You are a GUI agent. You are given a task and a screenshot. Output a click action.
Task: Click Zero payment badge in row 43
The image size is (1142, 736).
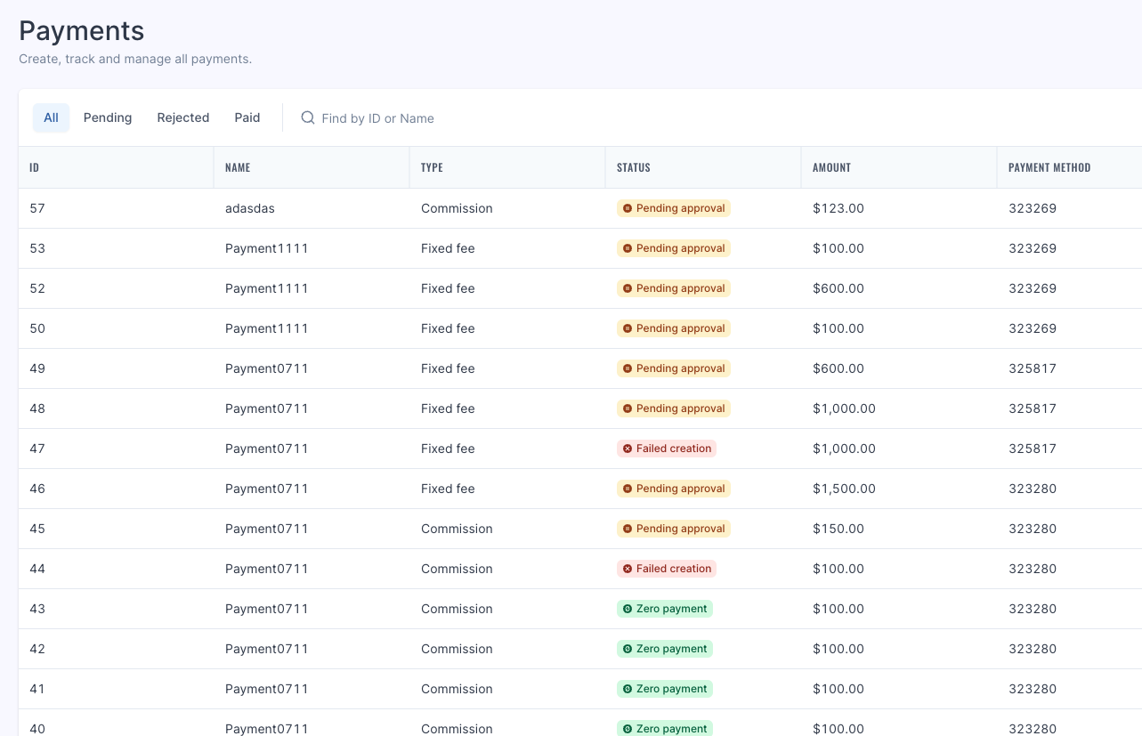(665, 609)
